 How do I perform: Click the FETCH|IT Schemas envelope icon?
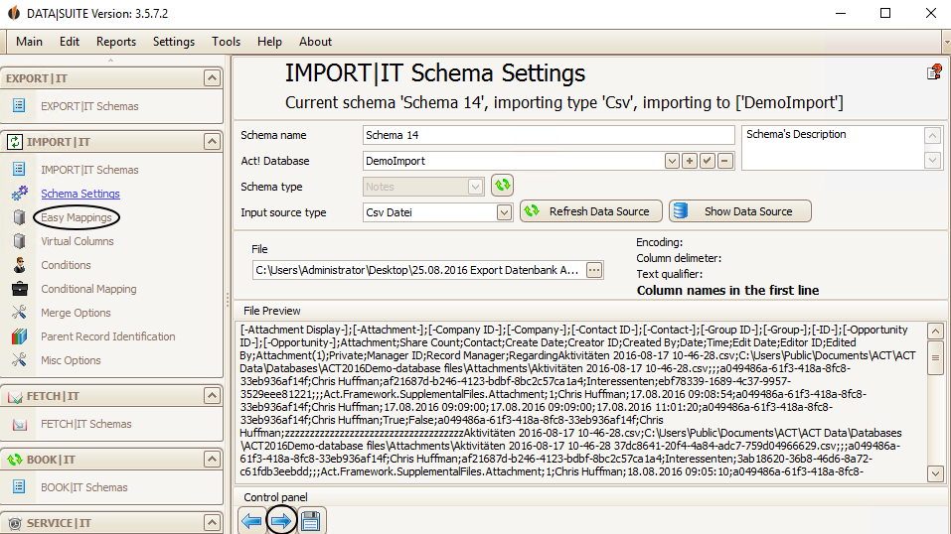(20, 424)
